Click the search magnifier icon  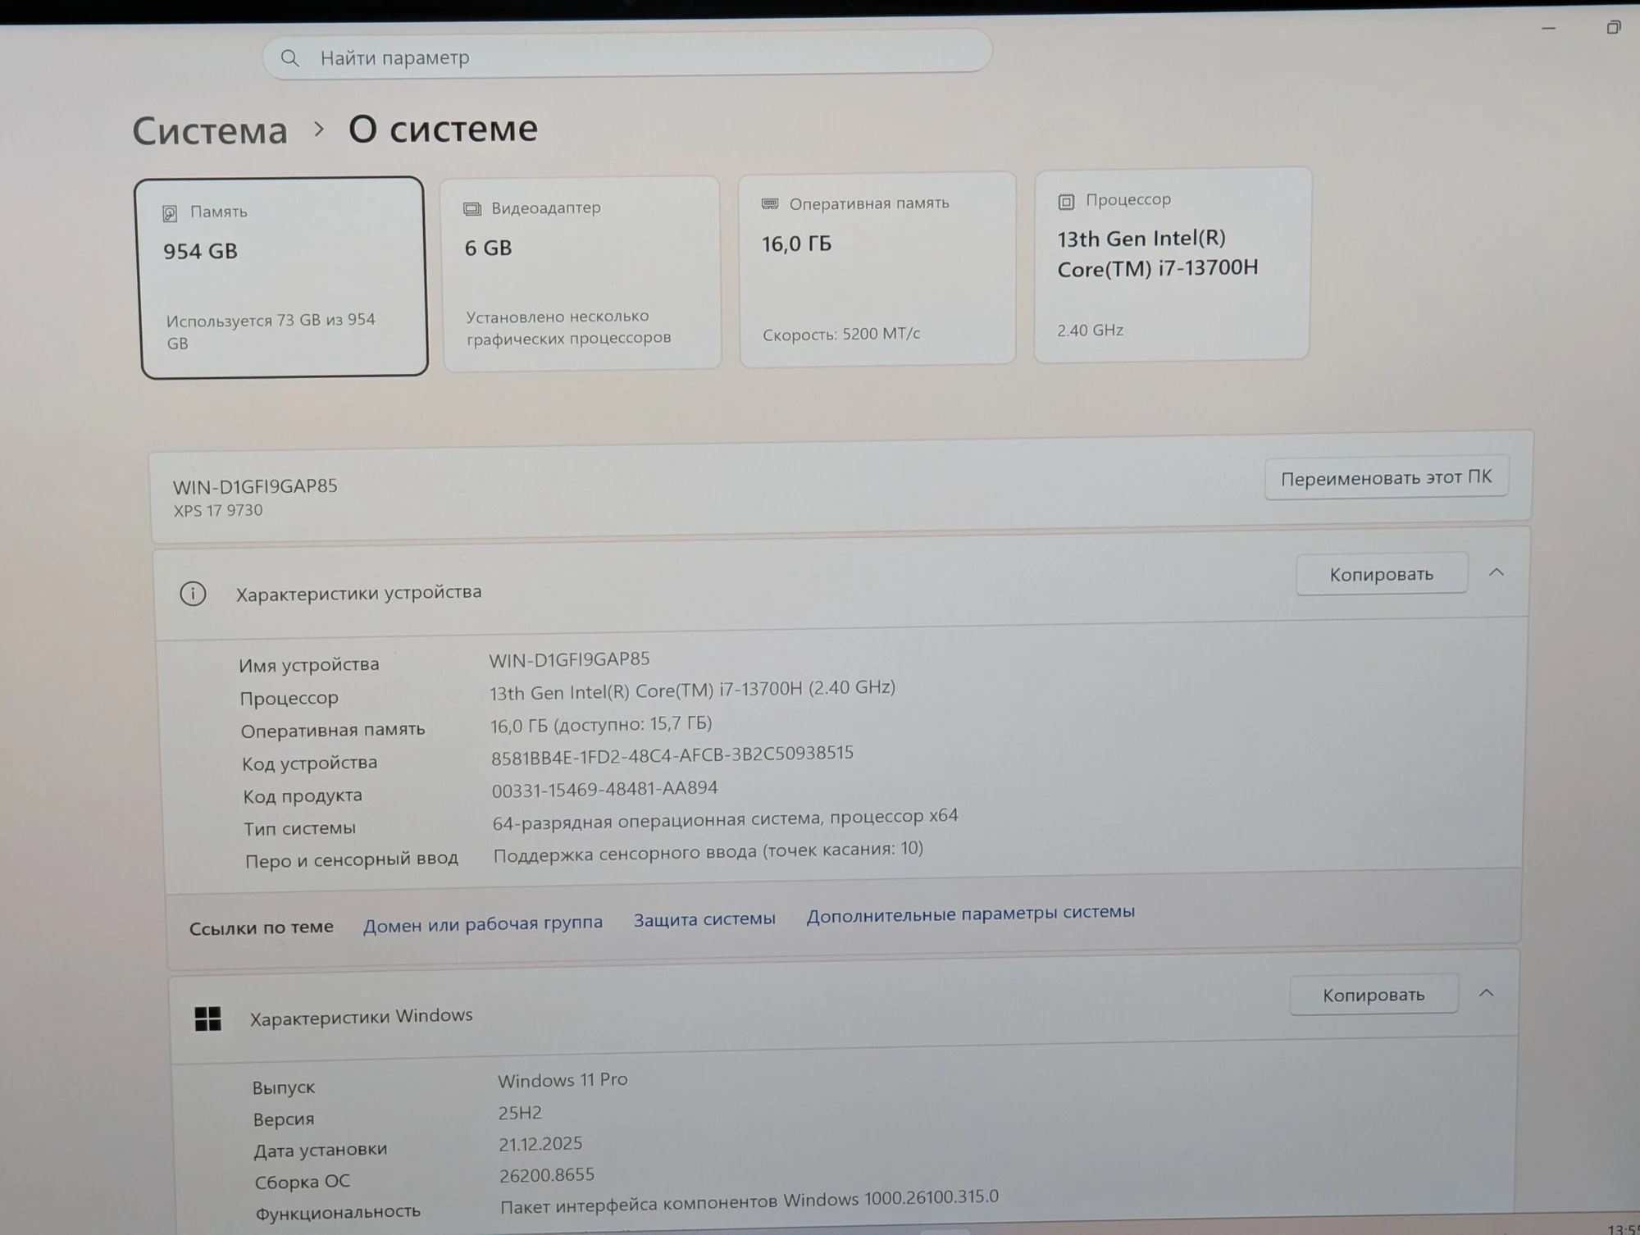pos(289,58)
